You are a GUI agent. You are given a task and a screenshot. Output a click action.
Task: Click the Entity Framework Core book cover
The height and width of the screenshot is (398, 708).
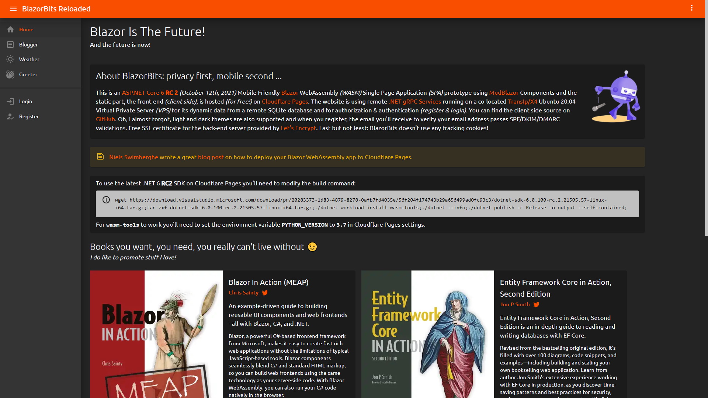(428, 334)
